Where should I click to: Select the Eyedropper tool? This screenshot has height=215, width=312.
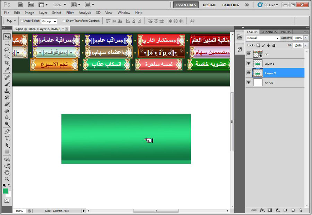7,70
